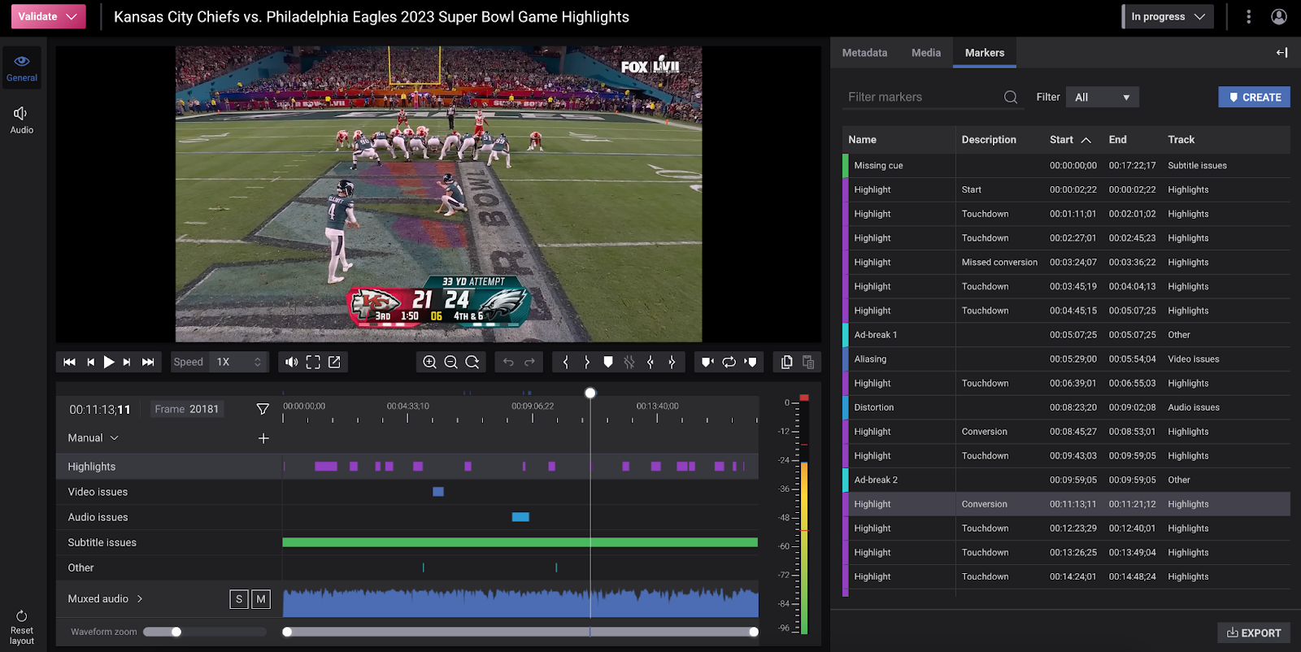Click the CREATE marker button
The image size is (1301, 652).
[x=1254, y=98]
